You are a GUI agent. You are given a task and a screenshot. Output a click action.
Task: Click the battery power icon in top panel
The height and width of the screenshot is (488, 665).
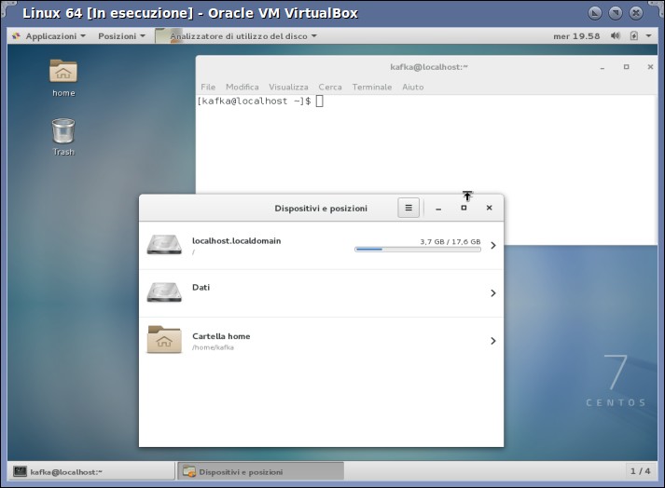(x=633, y=36)
